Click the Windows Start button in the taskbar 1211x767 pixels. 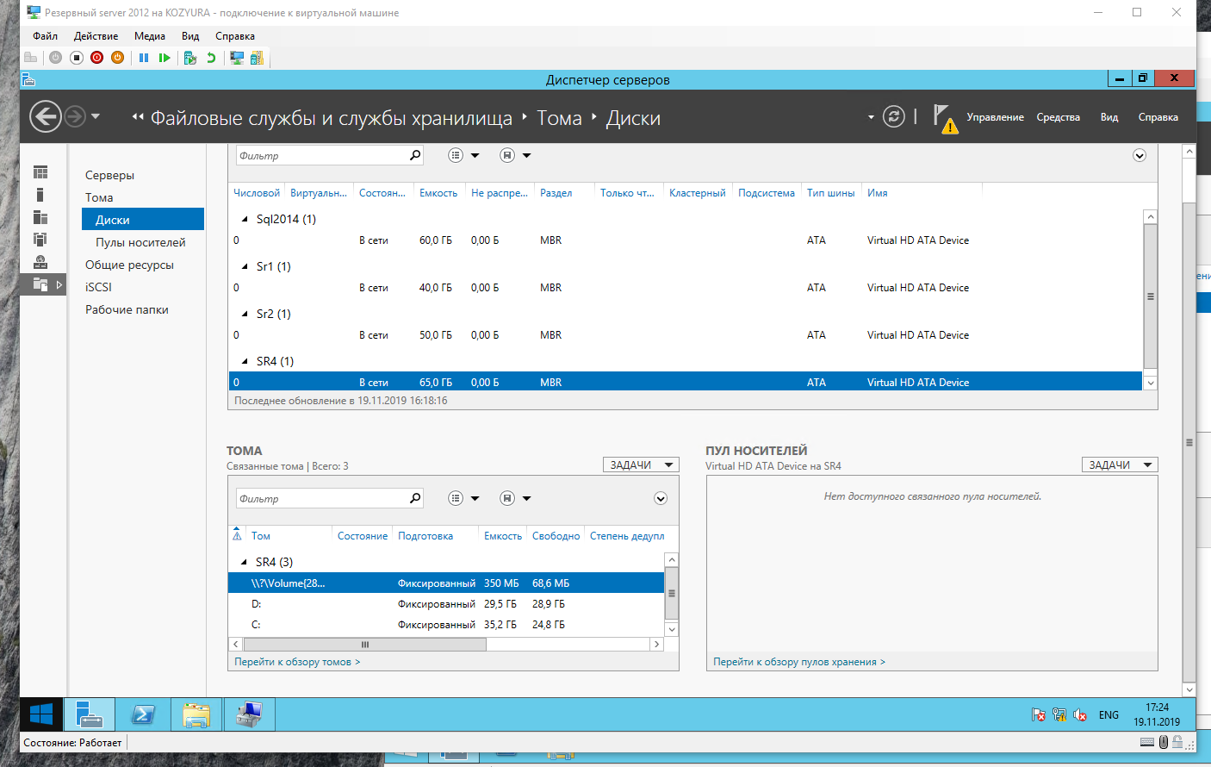click(41, 714)
